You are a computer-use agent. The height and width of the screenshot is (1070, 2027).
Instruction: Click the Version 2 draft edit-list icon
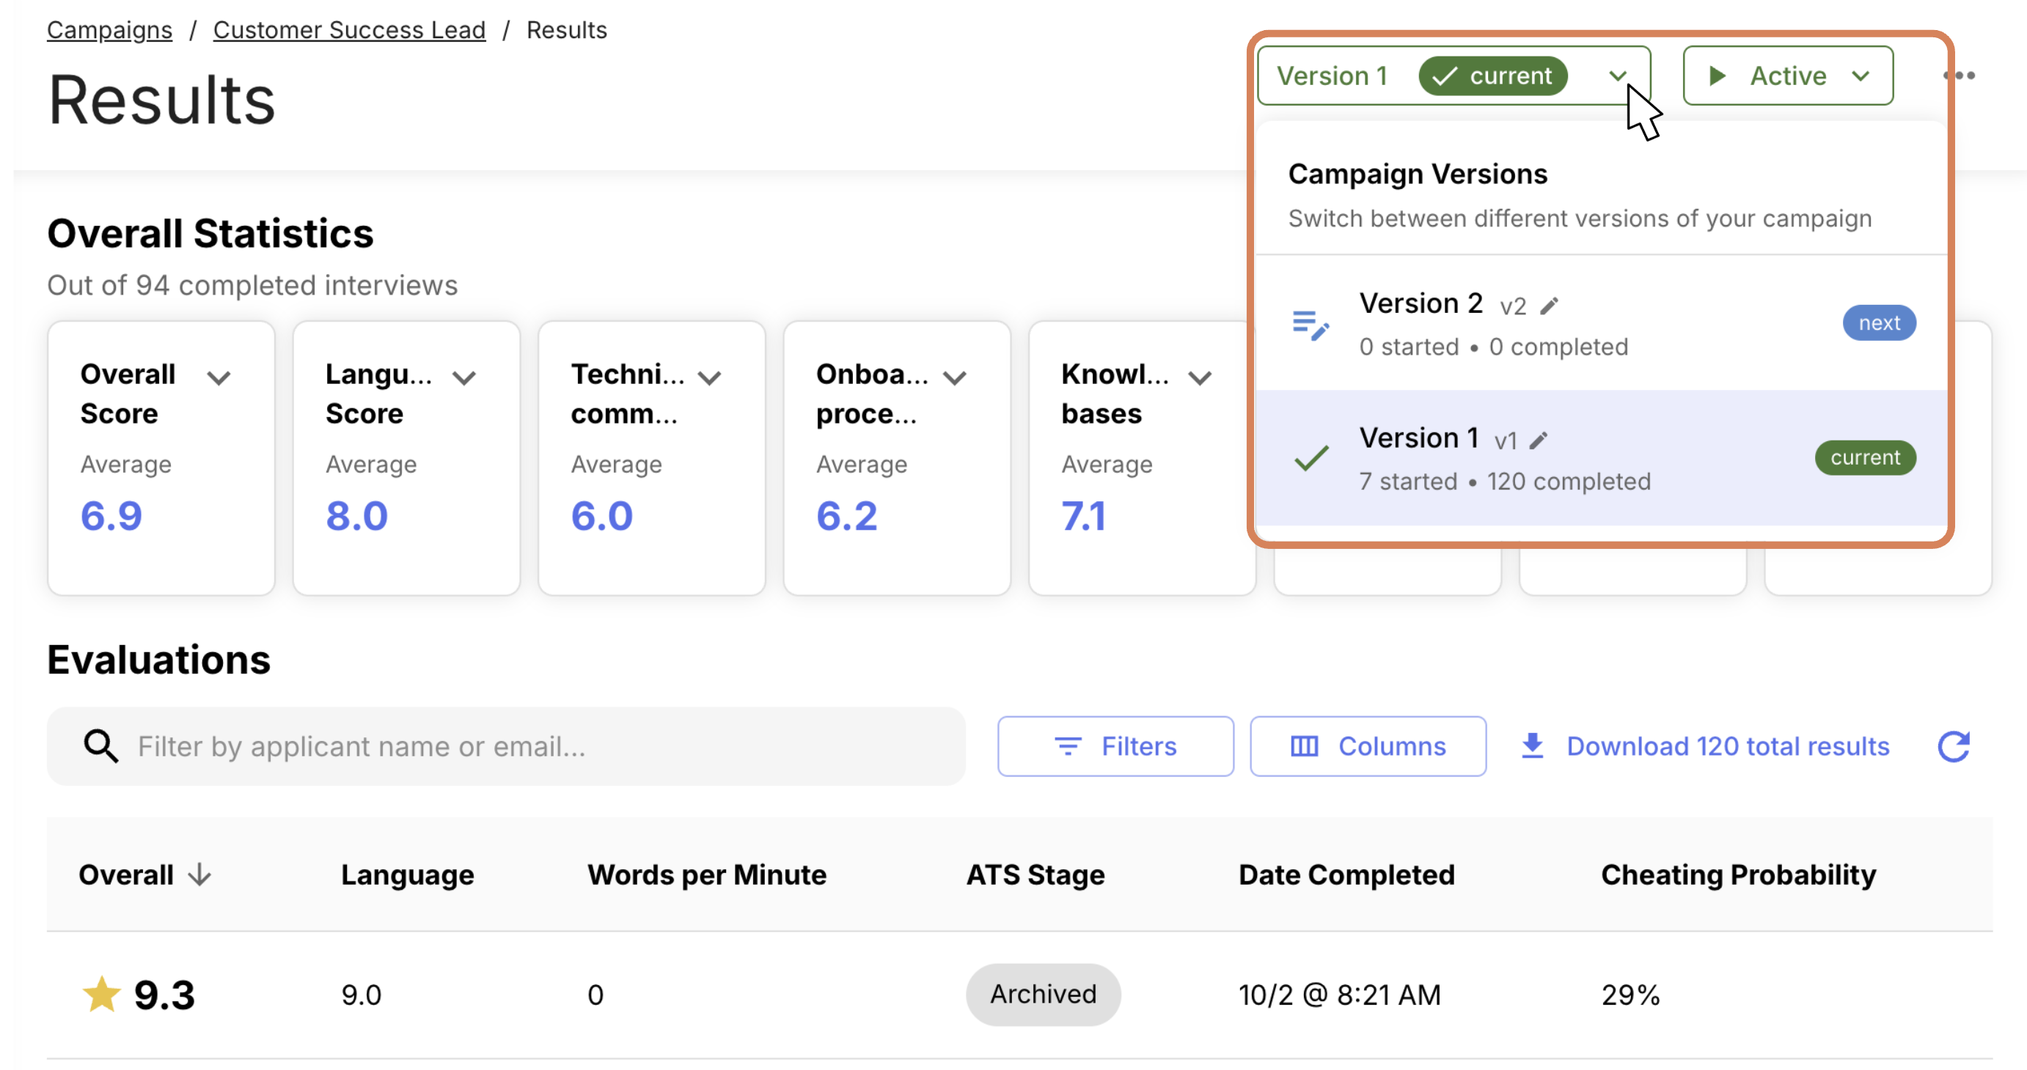pyautogui.click(x=1311, y=324)
